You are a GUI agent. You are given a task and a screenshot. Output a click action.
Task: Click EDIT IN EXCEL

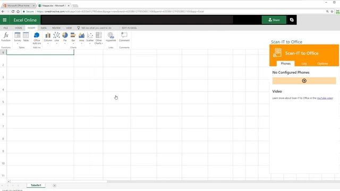[x=129, y=28]
